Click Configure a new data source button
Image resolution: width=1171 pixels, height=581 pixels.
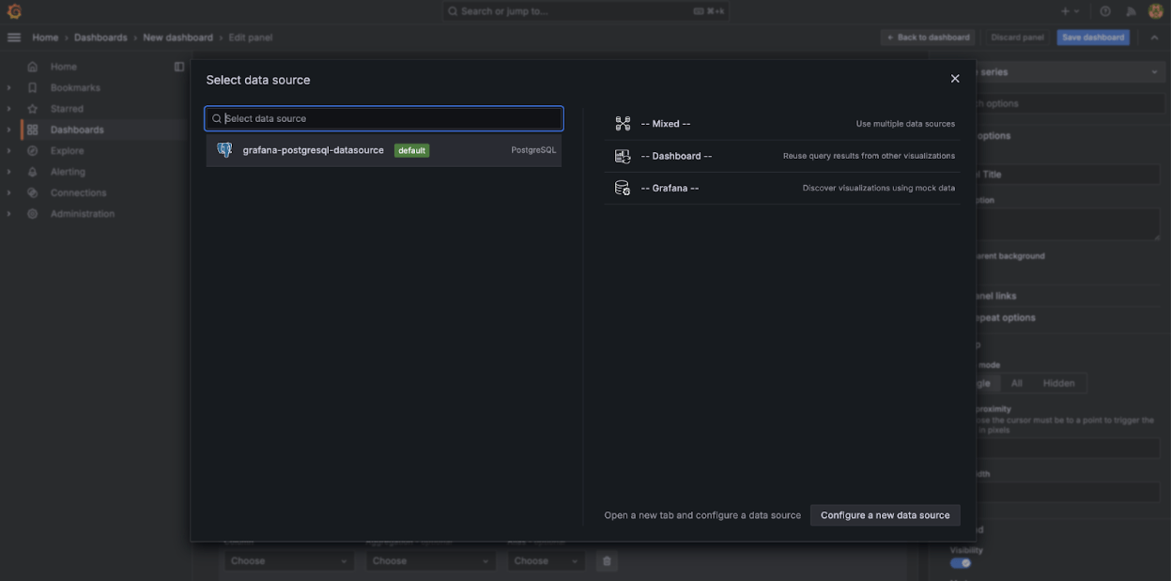point(886,515)
